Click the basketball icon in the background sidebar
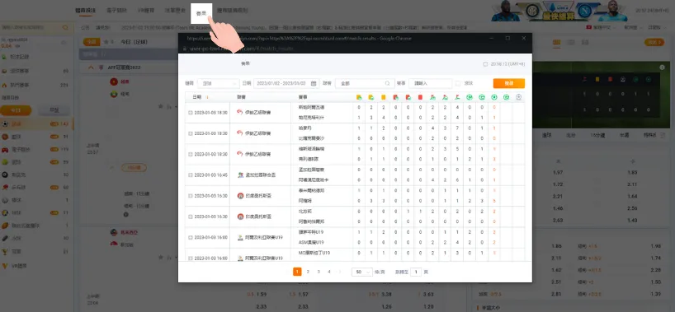675x312 pixels. coord(5,137)
